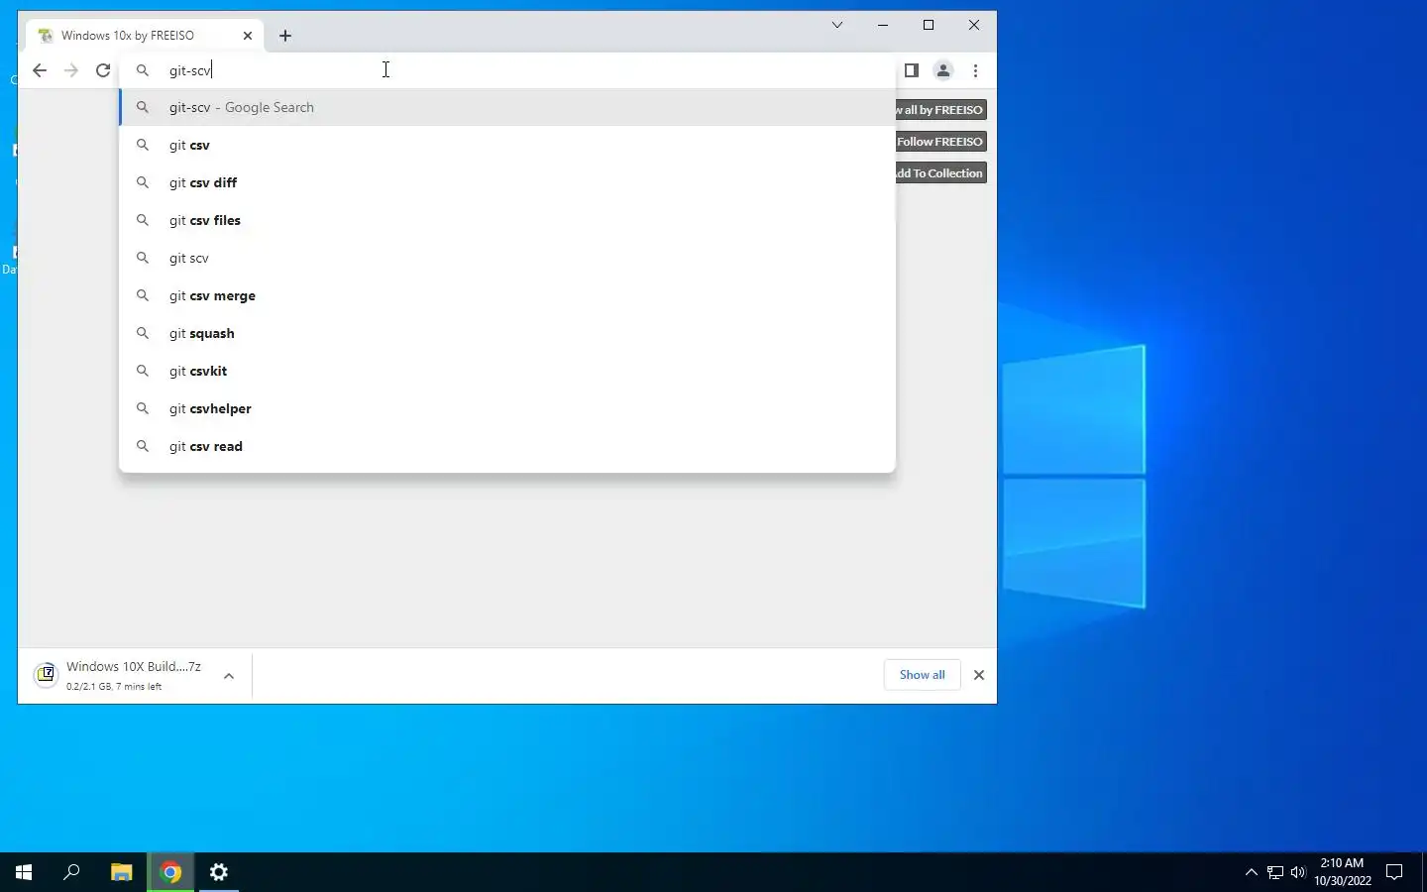This screenshot has width=1427, height=892.
Task: Open the Windows Start menu
Action: [x=24, y=872]
